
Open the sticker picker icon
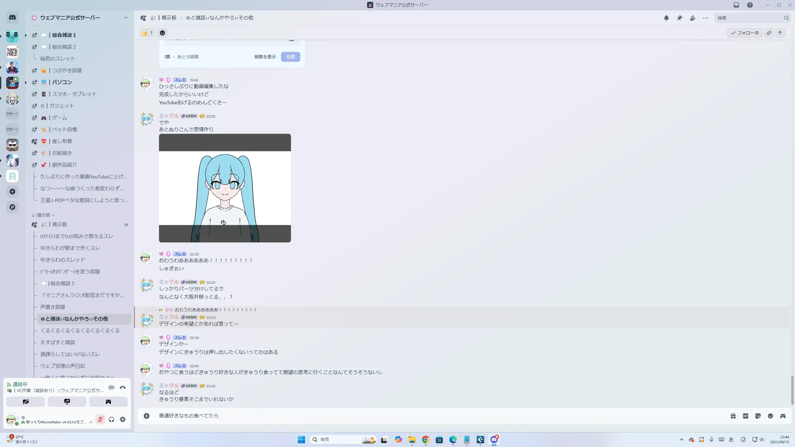pos(758,416)
